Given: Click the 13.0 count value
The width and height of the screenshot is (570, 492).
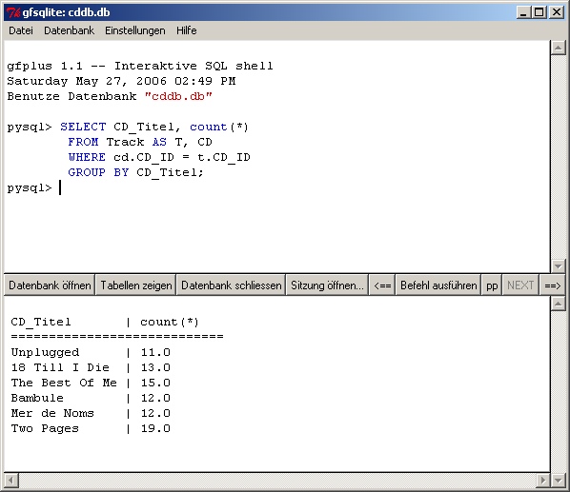Looking at the screenshot, I should [x=155, y=367].
